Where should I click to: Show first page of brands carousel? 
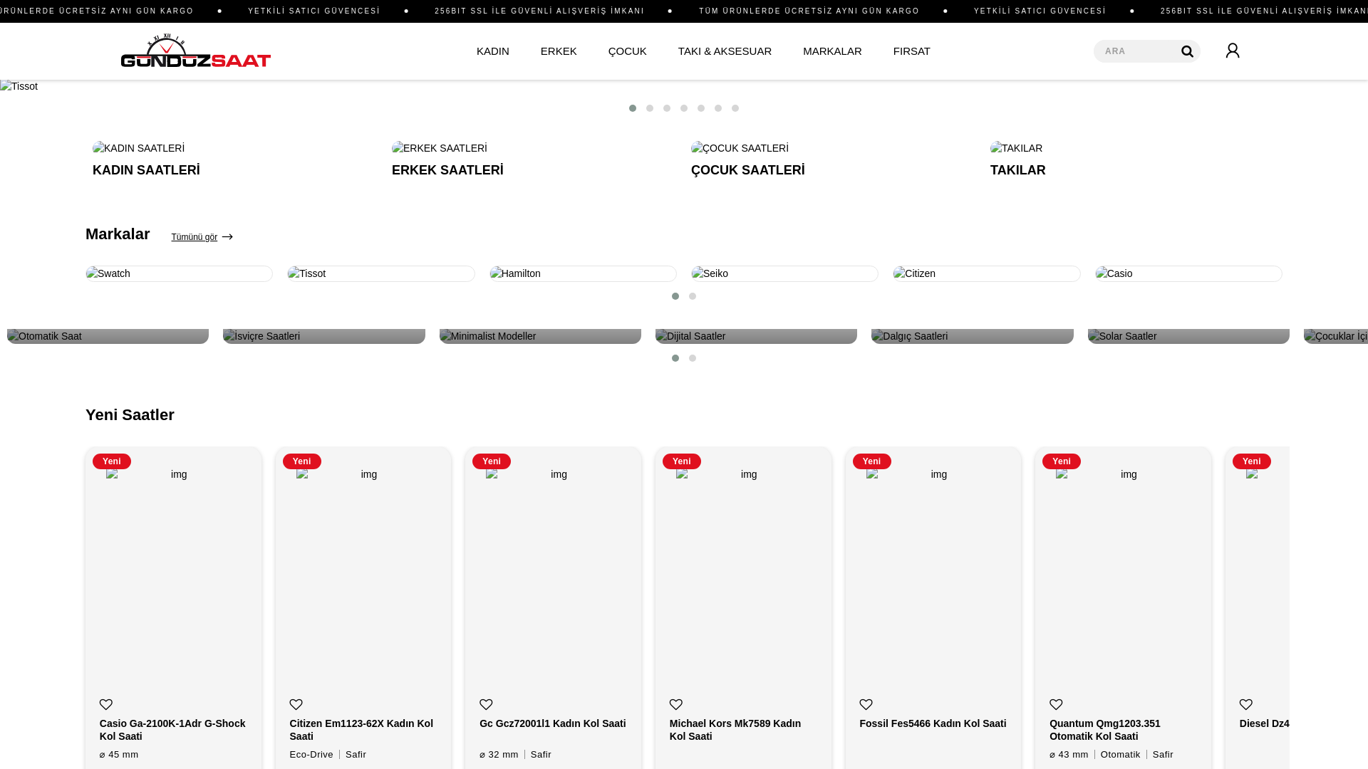(x=675, y=296)
